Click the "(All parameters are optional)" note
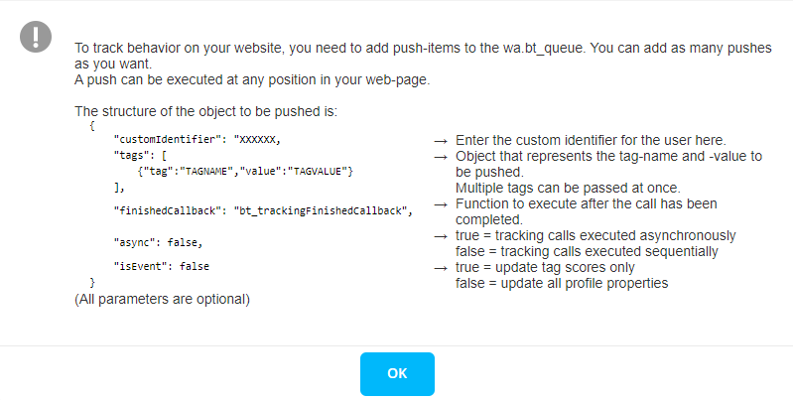This screenshot has height=400, width=793. [x=163, y=299]
